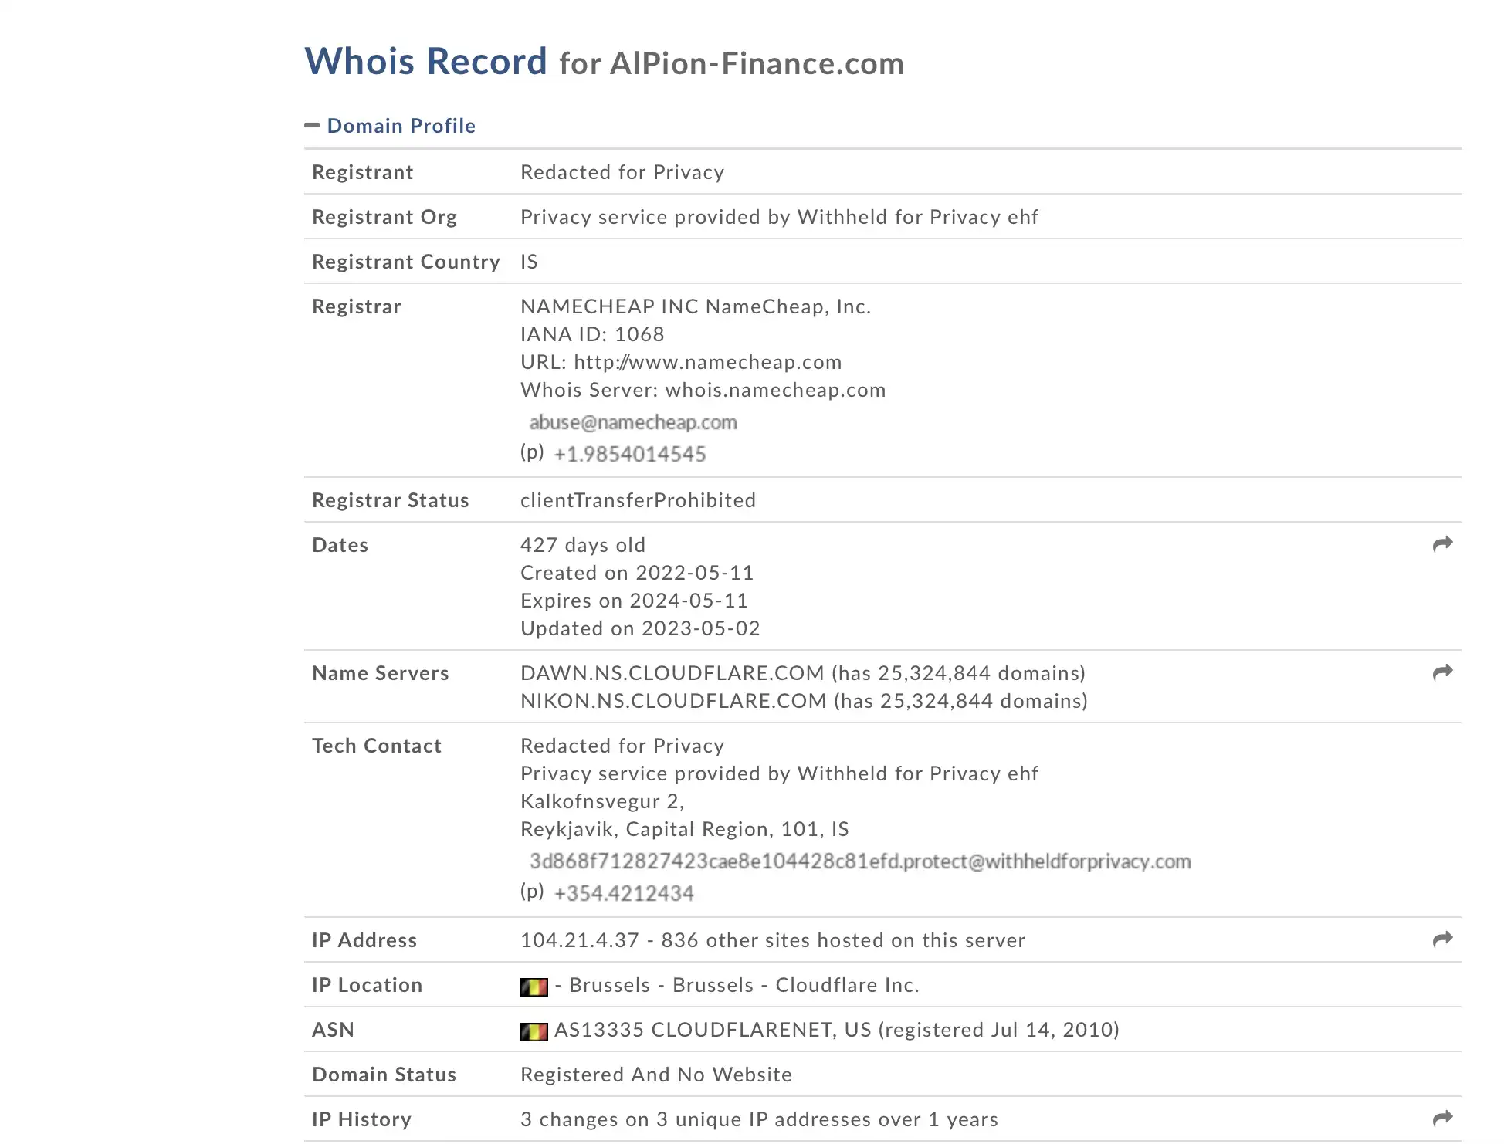The width and height of the screenshot is (1504, 1144).
Task: Click clientTransferProhibited status text
Action: click(639, 500)
